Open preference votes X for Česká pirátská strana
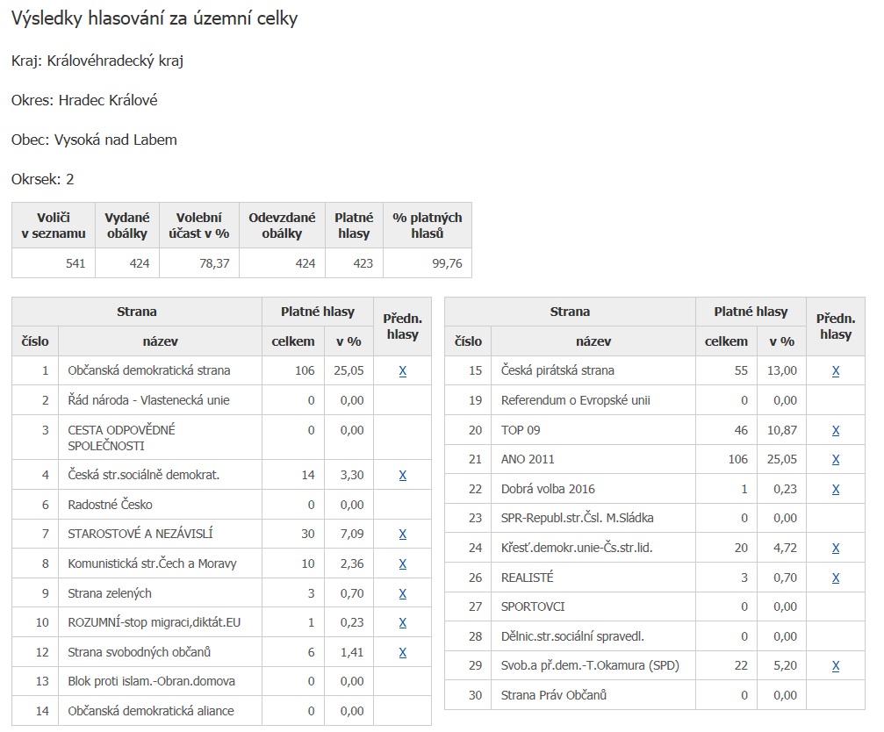The image size is (884, 732). [x=836, y=370]
